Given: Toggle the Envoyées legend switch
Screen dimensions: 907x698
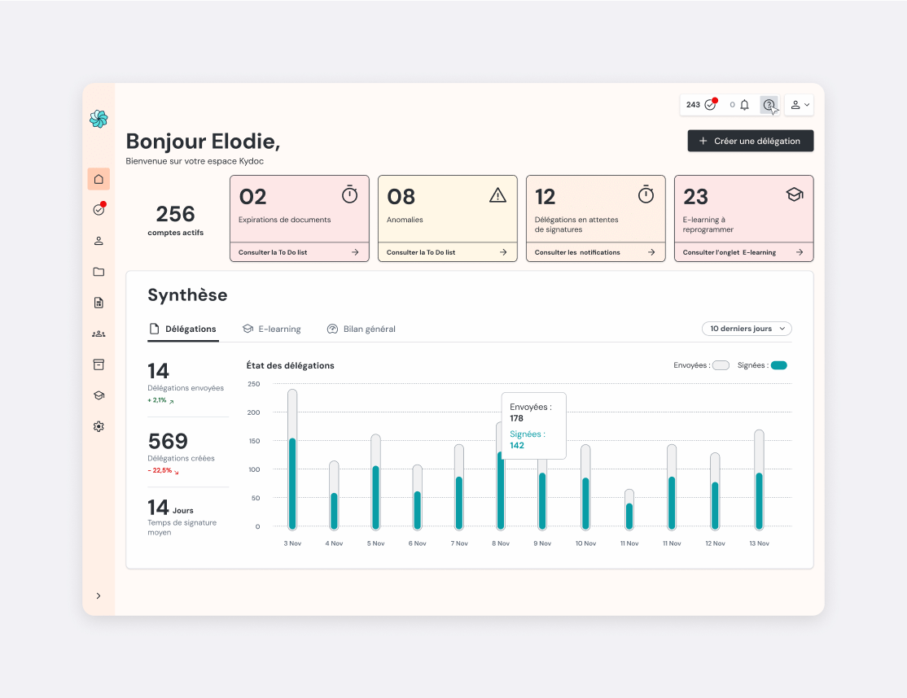Looking at the screenshot, I should [x=721, y=365].
